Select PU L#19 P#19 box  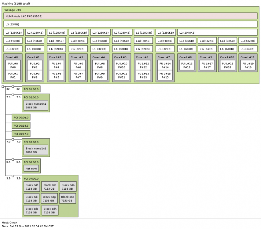248,65
